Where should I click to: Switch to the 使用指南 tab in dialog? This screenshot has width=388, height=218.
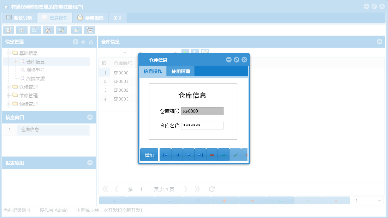pos(181,71)
